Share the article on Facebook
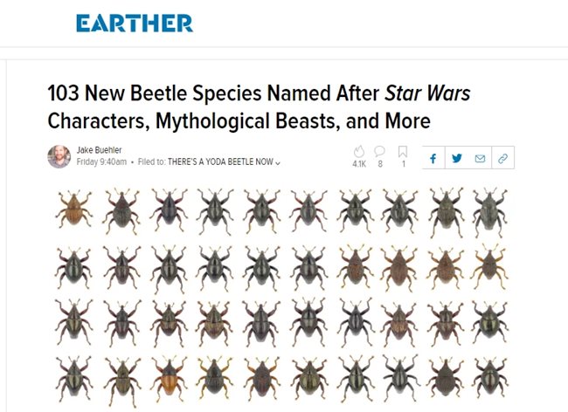This screenshot has height=412, width=568. pyautogui.click(x=433, y=158)
